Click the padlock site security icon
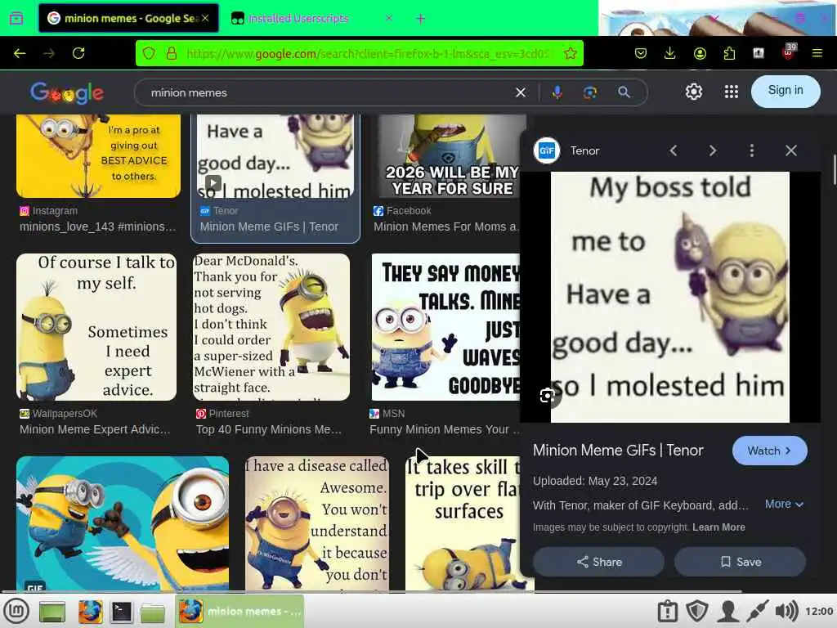This screenshot has height=628, width=837. [x=172, y=53]
